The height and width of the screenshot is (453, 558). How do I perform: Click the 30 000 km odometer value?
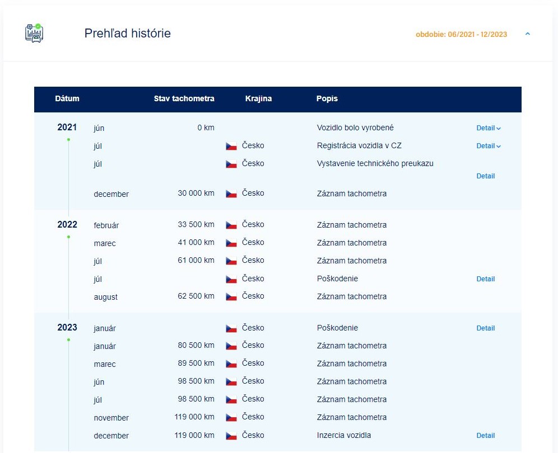(x=196, y=193)
